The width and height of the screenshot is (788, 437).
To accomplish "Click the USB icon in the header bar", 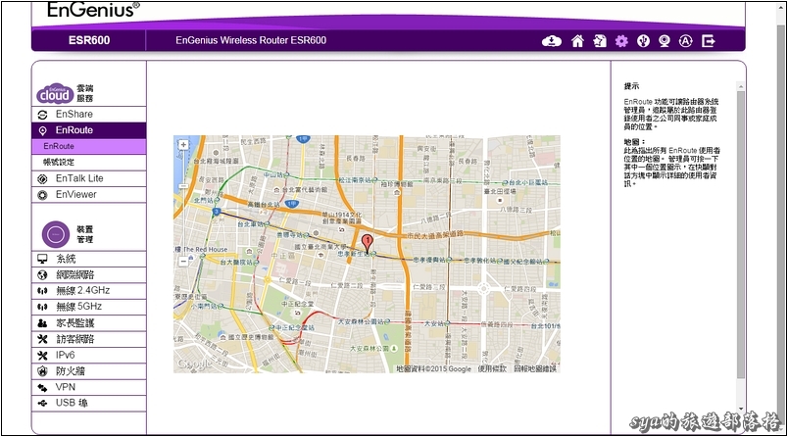I will coord(643,41).
